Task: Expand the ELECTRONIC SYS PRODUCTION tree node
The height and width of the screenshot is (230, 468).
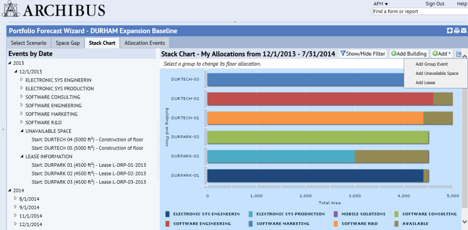Action: click(21, 88)
